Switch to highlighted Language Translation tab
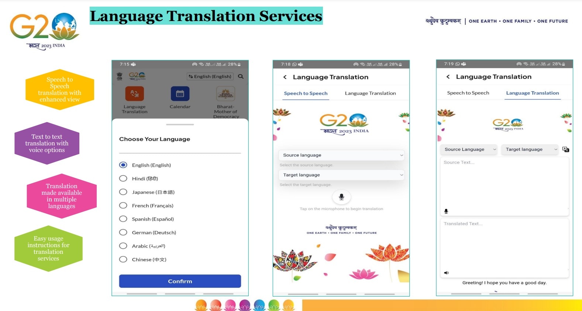Screen dimensions: 582x311 click(x=532, y=93)
